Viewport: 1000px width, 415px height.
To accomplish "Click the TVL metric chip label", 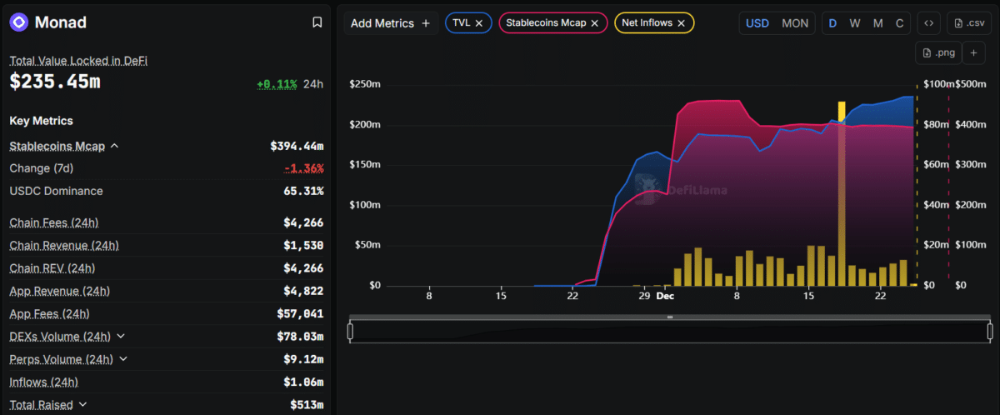I will coord(461,23).
